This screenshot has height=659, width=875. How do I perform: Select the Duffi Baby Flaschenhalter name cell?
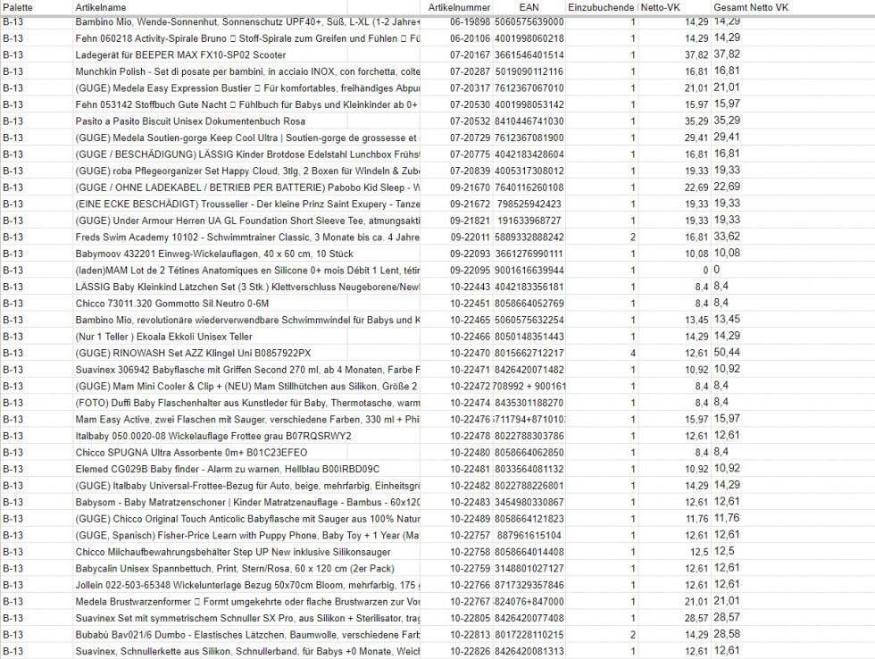coord(248,403)
